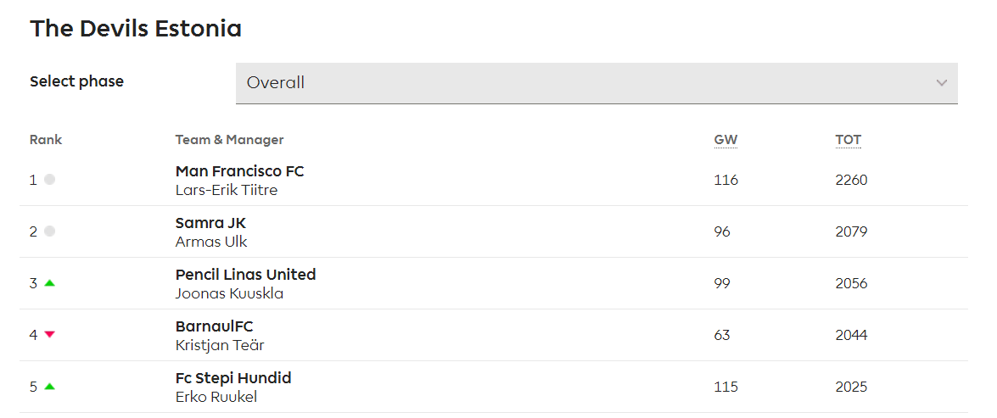The height and width of the screenshot is (418, 997).
Task: Click manager name Armas Ulk
Action: [x=211, y=242]
